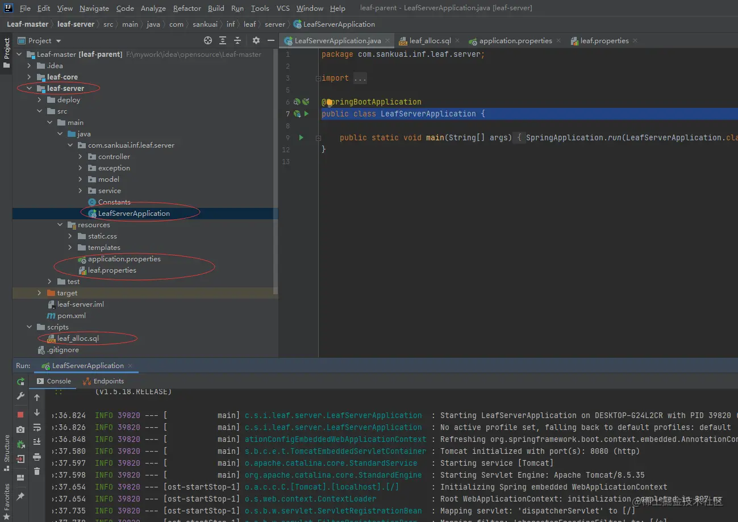The width and height of the screenshot is (738, 522).
Task: Select leaf-server.iml file
Action: (80, 304)
